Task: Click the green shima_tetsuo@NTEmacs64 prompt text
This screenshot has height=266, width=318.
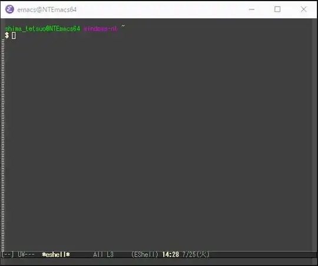Action: pos(42,29)
